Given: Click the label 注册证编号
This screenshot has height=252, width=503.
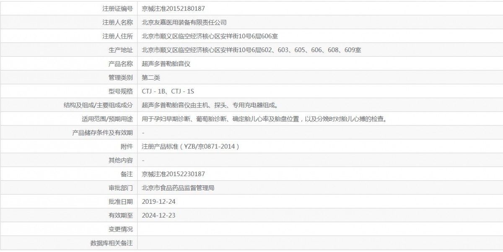Looking at the screenshot, I should 118,8.
